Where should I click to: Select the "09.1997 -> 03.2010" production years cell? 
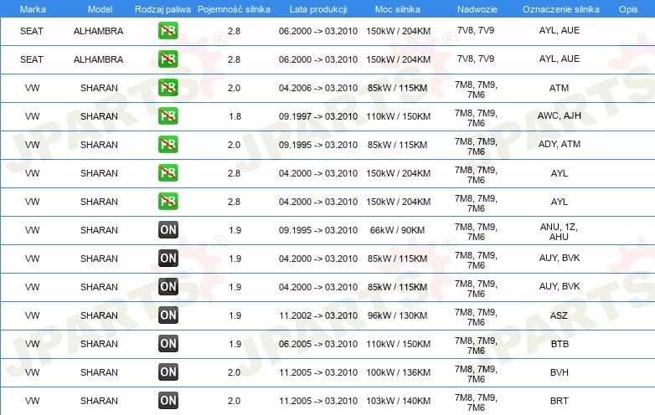click(x=318, y=116)
